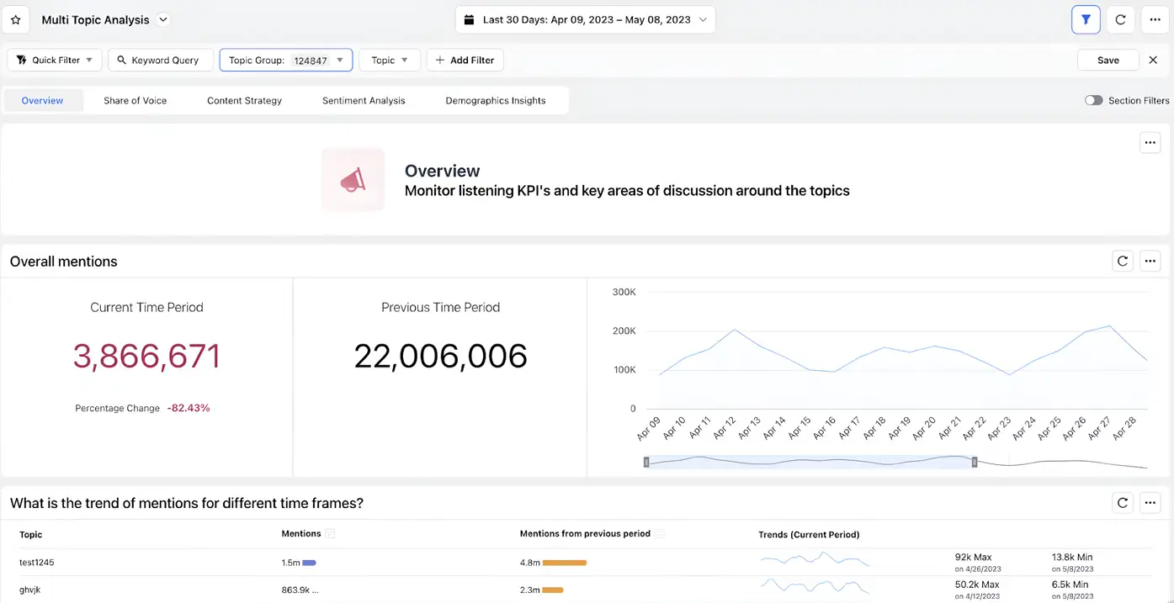This screenshot has height=603, width=1174.
Task: Click the current period value 3,866,671
Action: pyautogui.click(x=146, y=356)
